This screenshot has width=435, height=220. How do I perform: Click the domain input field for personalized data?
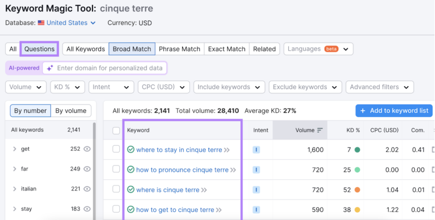click(x=110, y=68)
